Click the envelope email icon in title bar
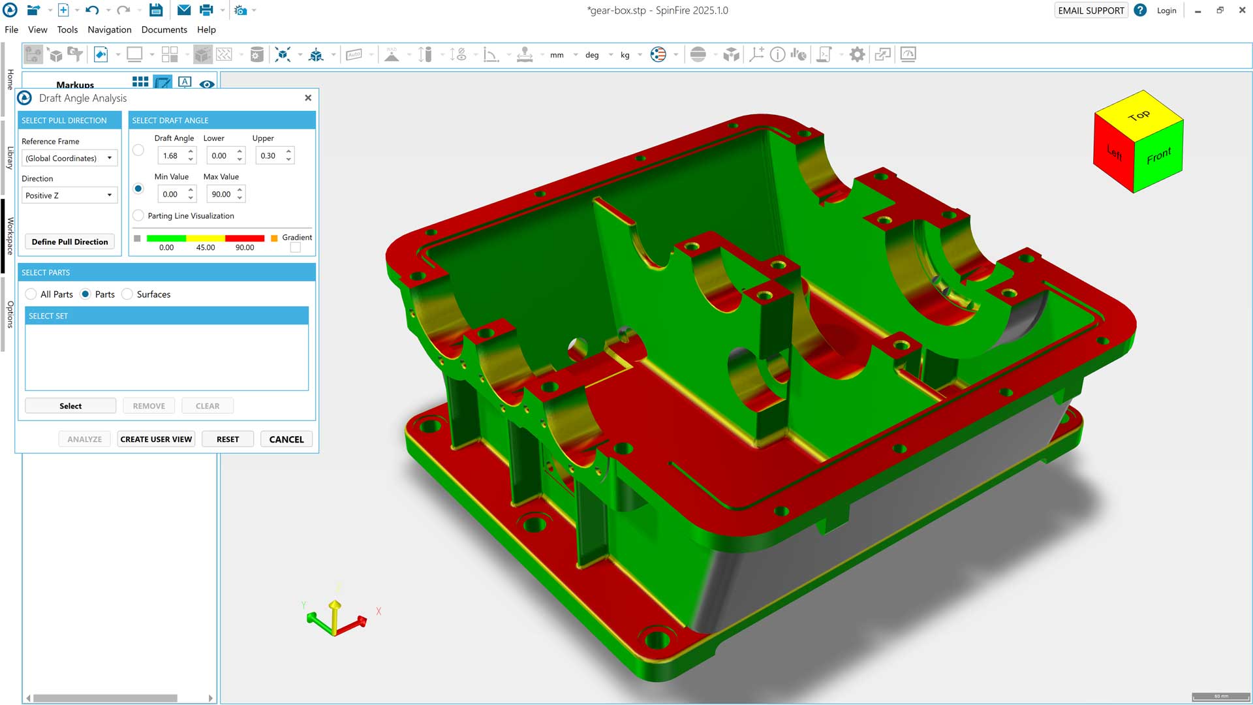 point(184,10)
